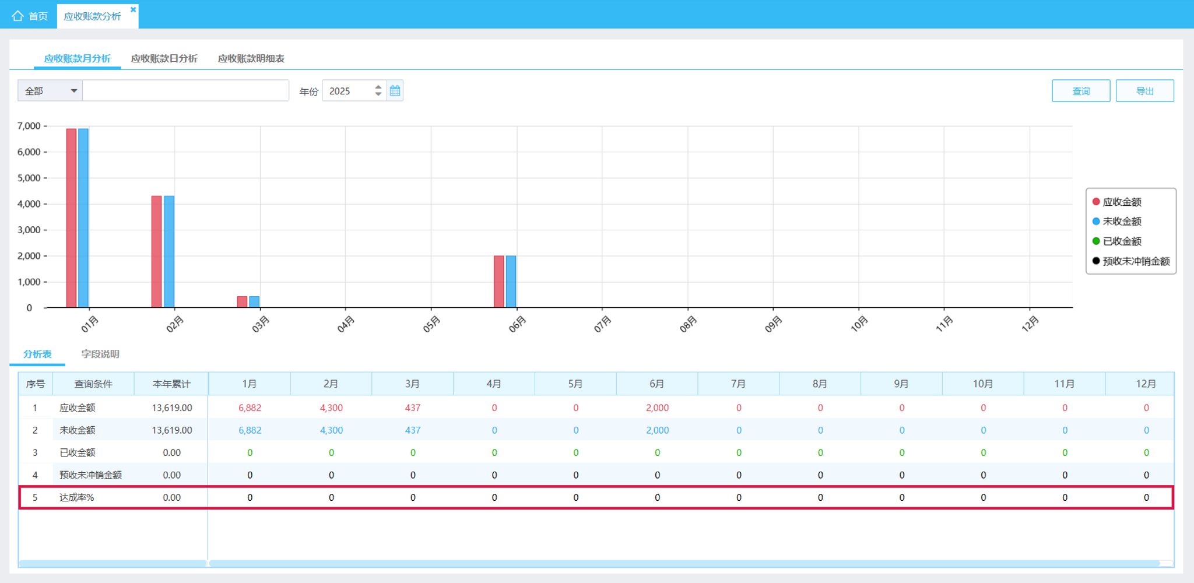Expand the 全部 filter dropdown
The width and height of the screenshot is (1194, 583).
(50, 90)
